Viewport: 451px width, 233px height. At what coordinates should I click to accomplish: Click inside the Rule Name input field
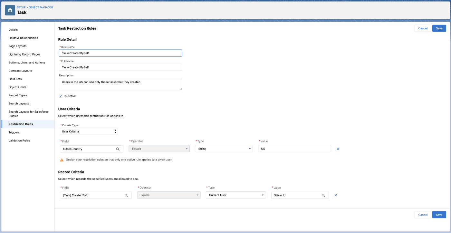[120, 53]
